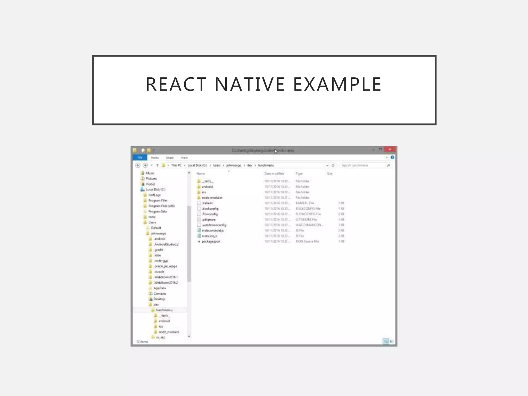Open the recent locations dropdown arrow

click(x=152, y=165)
